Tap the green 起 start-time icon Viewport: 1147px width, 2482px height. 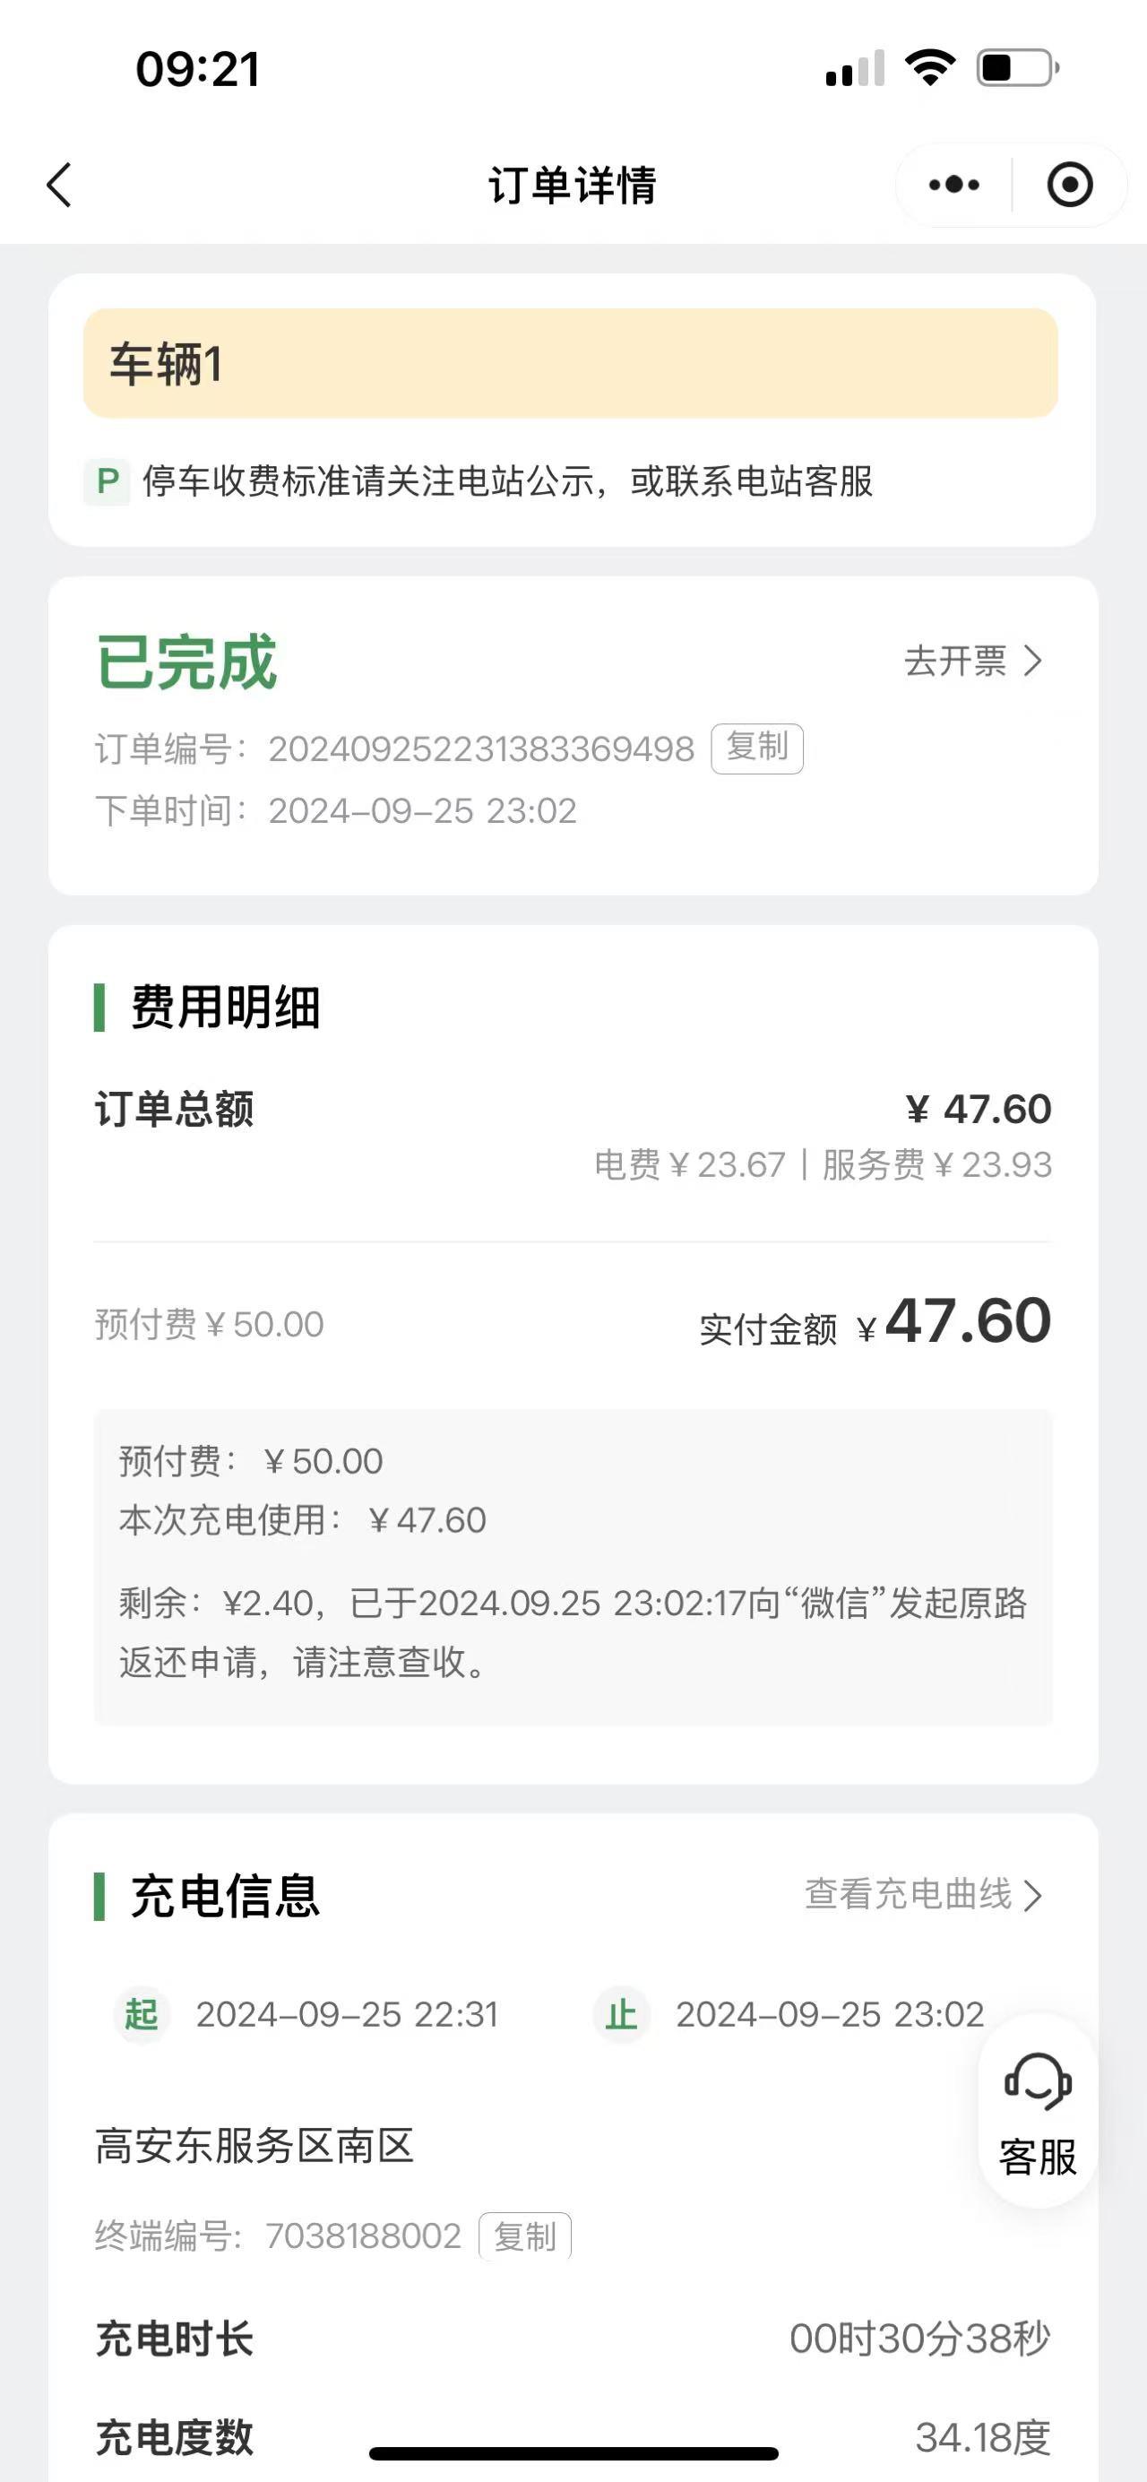142,2016
